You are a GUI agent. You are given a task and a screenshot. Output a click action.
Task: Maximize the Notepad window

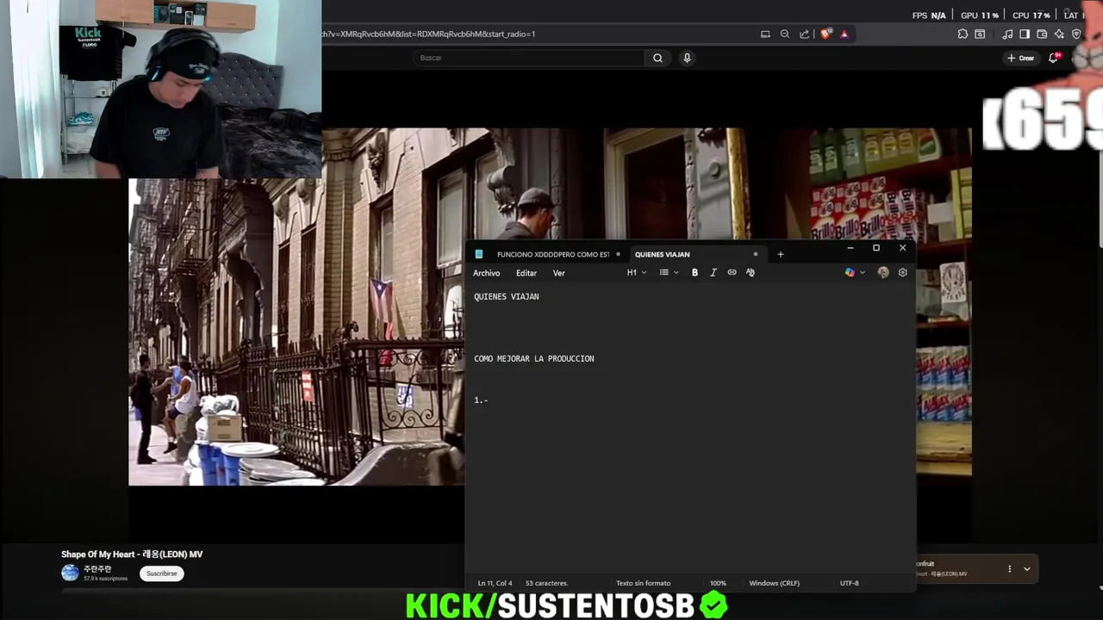point(876,248)
